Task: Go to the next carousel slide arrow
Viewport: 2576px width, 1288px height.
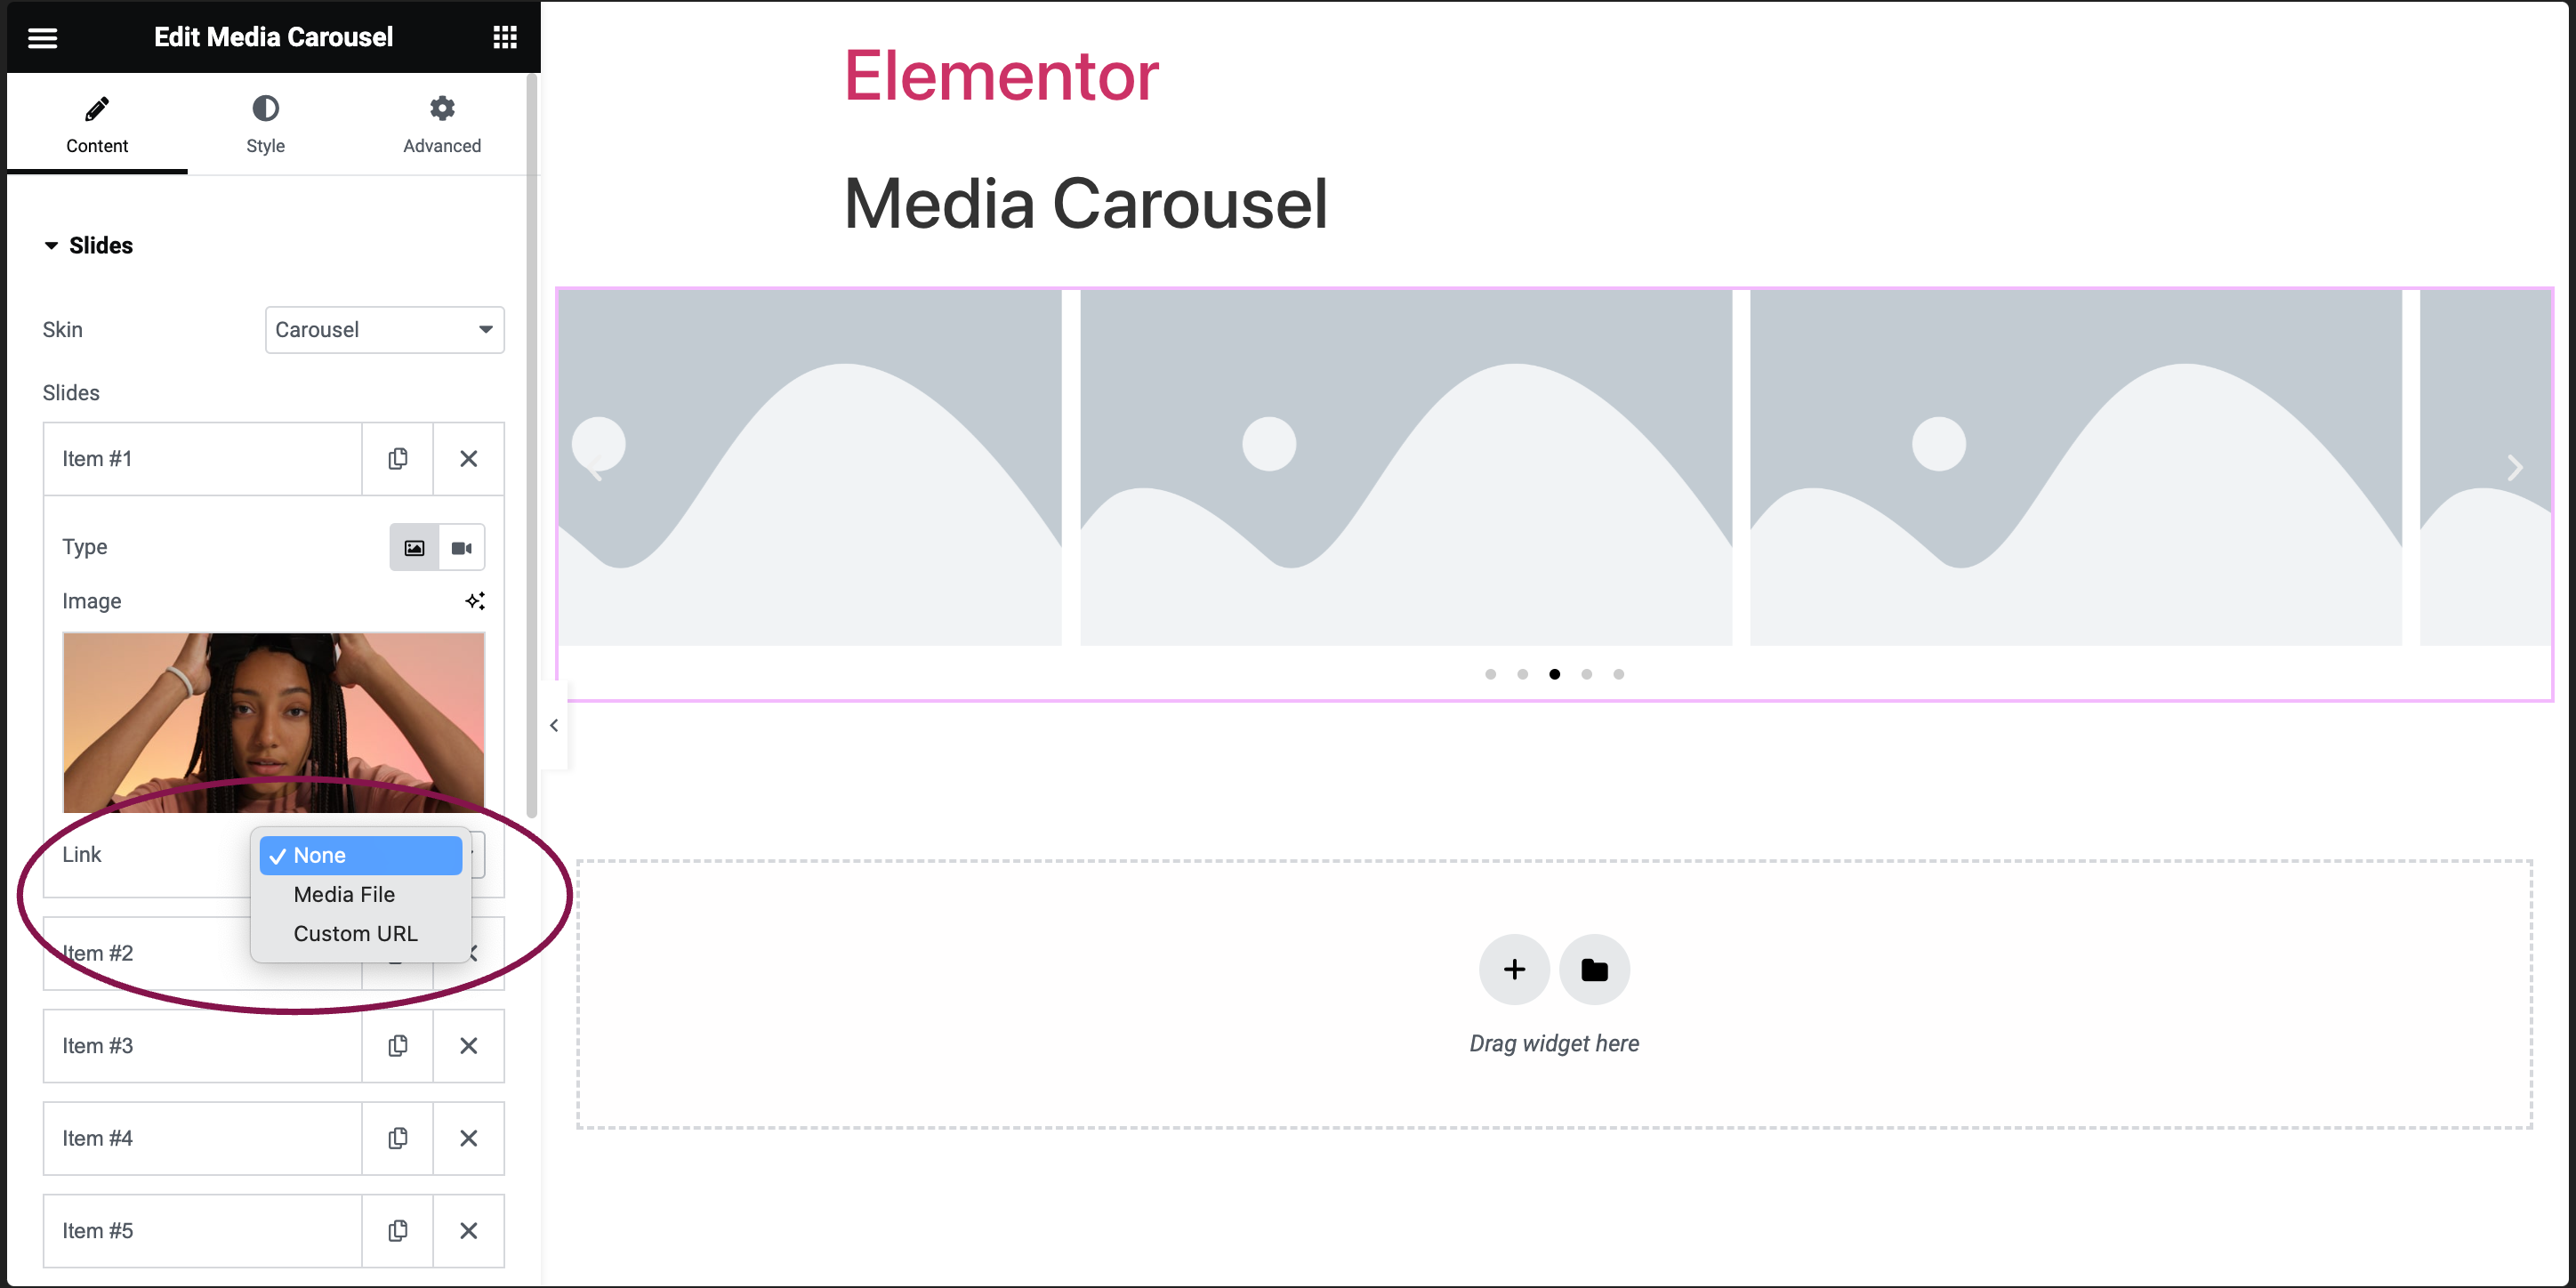Action: tap(2514, 468)
